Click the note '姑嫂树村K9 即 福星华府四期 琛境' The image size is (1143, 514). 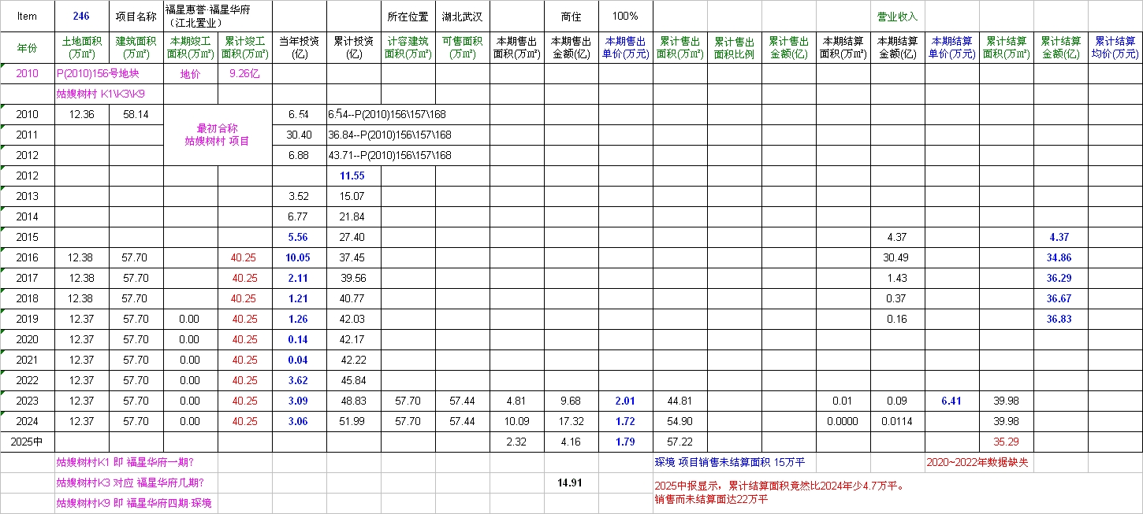click(134, 503)
